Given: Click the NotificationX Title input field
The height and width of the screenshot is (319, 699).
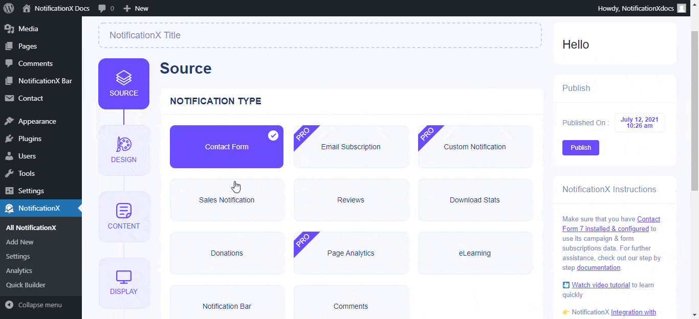Looking at the screenshot, I should tap(320, 35).
